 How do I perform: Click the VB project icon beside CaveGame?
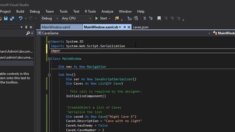tap(39, 33)
